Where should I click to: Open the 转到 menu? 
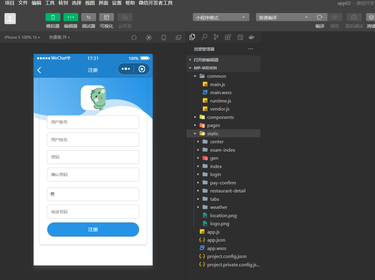[x=63, y=3]
